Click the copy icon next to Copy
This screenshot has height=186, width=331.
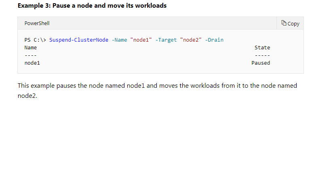284,23
